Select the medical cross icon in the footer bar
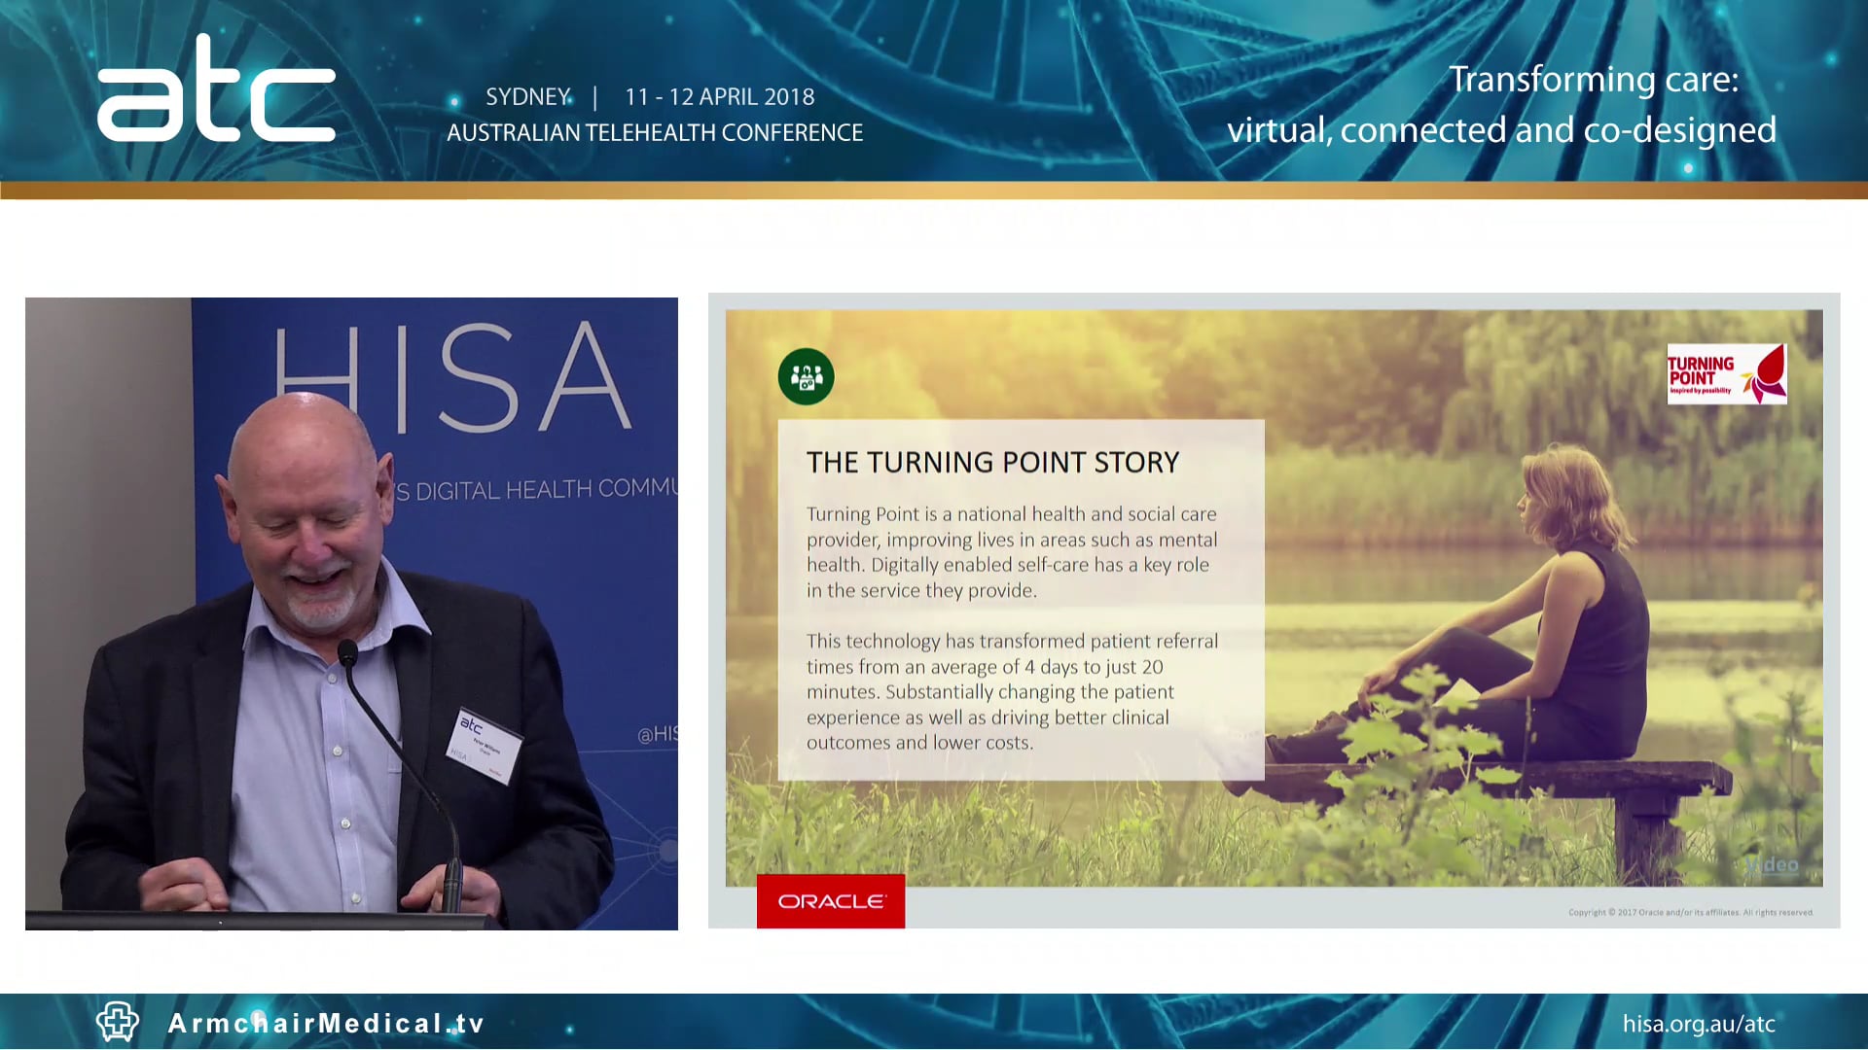 117,1023
